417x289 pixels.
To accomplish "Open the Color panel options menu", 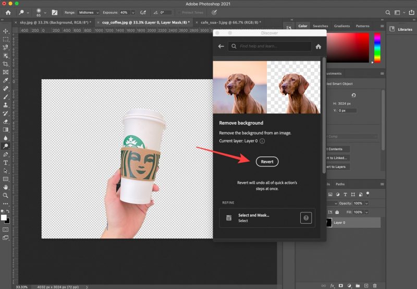I will [x=382, y=26].
